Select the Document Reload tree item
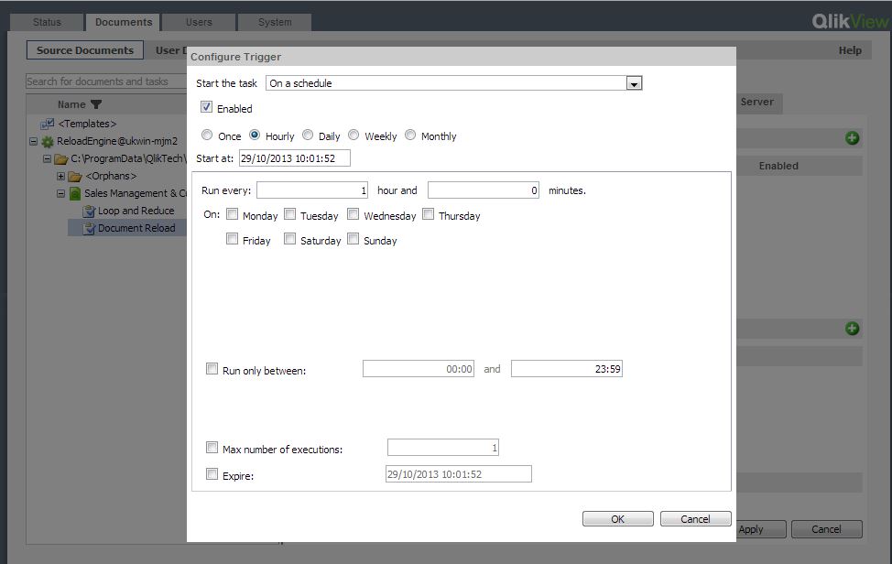This screenshot has height=564, width=892. tap(136, 228)
